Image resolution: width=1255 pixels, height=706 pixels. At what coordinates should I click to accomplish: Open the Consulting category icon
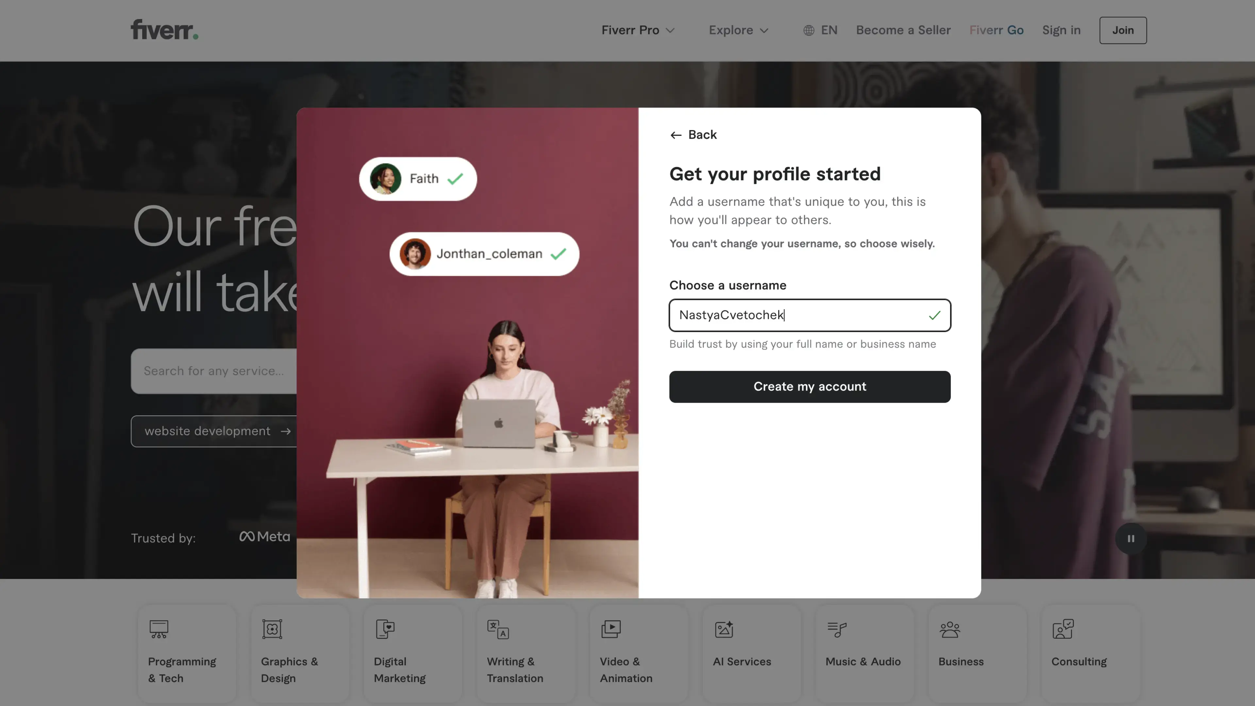tap(1063, 629)
